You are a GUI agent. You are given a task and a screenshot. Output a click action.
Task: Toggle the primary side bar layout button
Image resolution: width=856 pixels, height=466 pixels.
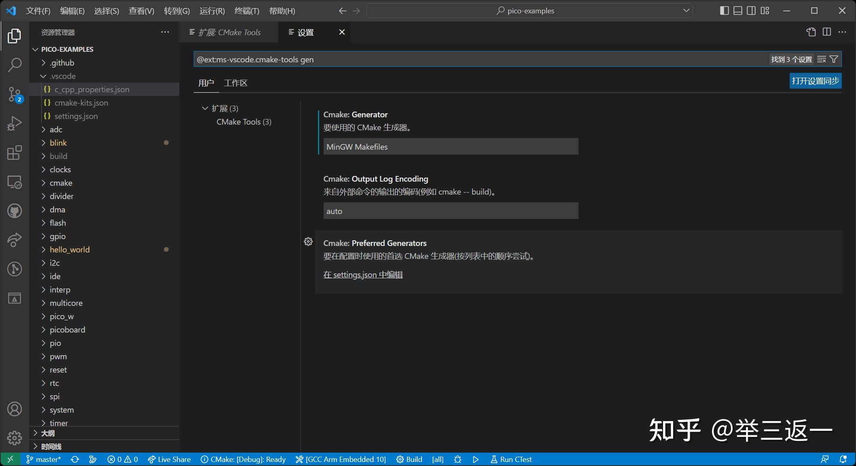coord(724,11)
